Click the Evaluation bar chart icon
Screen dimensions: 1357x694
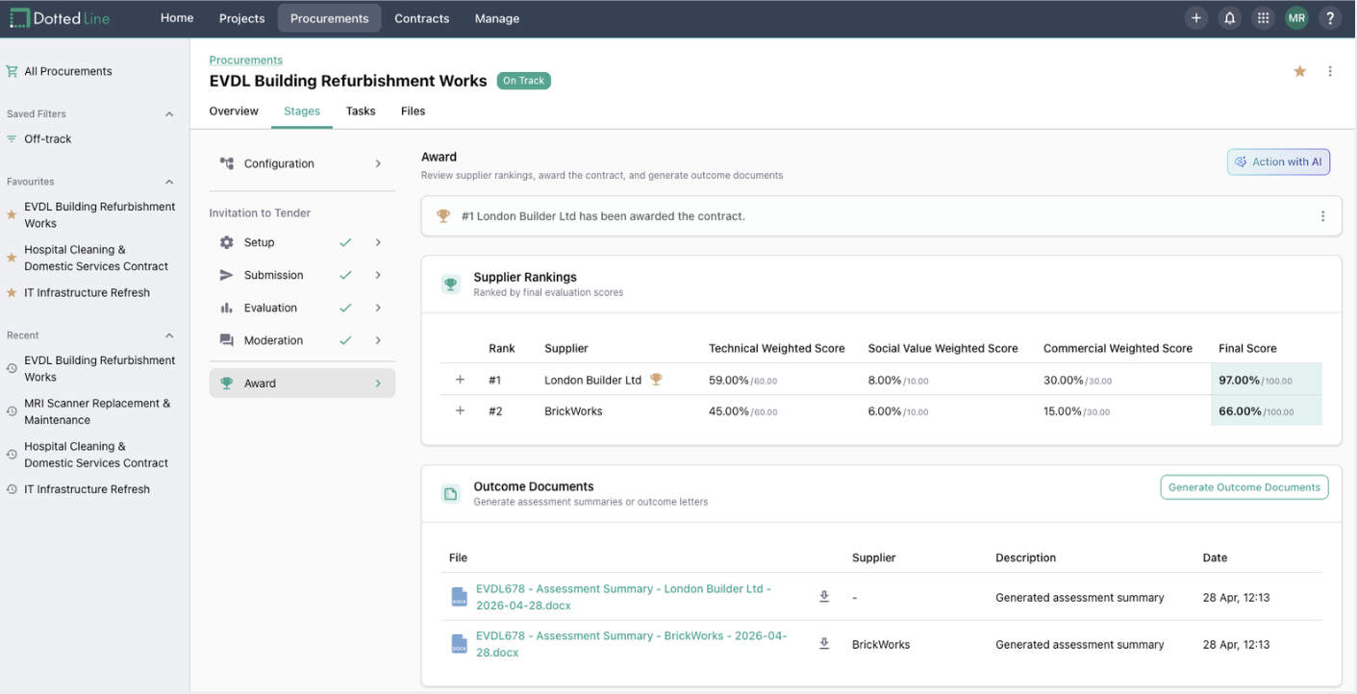coord(227,308)
